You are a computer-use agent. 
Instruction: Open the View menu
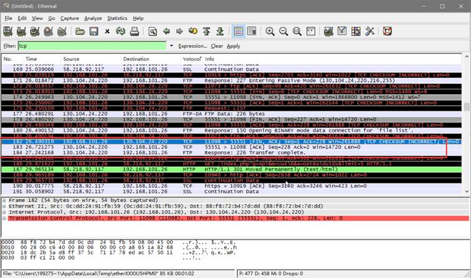[x=37, y=18]
